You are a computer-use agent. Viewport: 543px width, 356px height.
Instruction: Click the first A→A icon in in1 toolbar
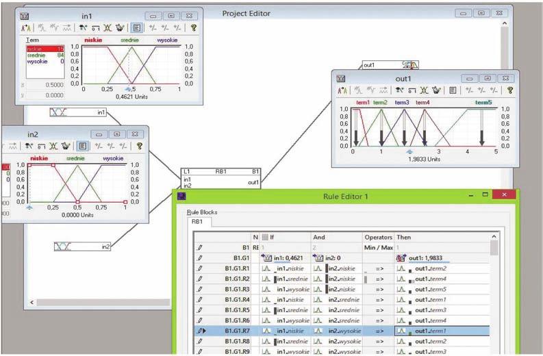26,27
